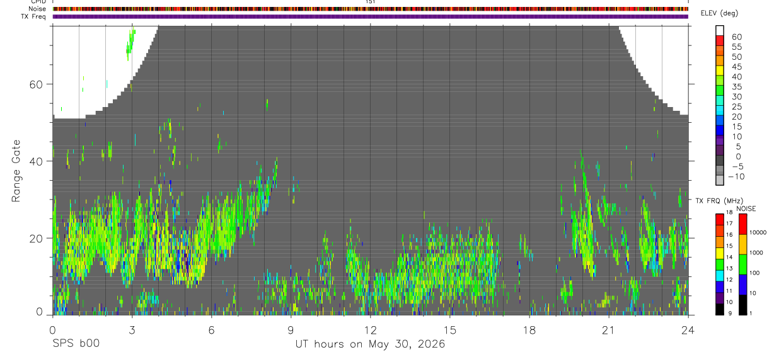Click the 'NOISE' legend title
The height and width of the screenshot is (357, 774).
[x=746, y=208]
